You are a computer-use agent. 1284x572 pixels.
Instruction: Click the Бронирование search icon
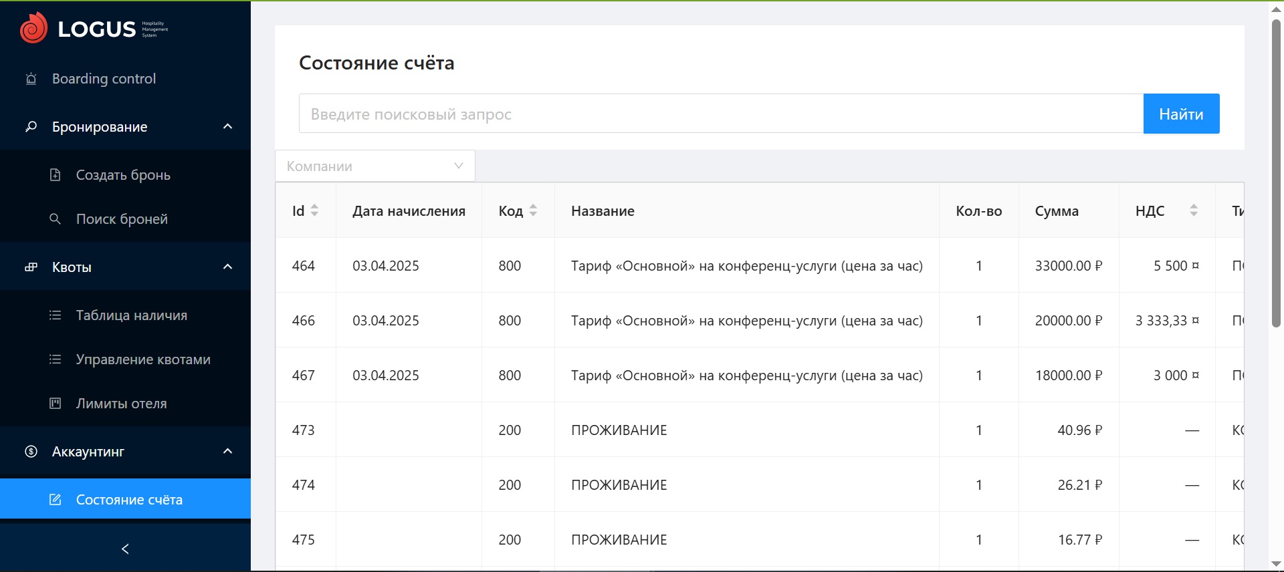click(x=31, y=127)
